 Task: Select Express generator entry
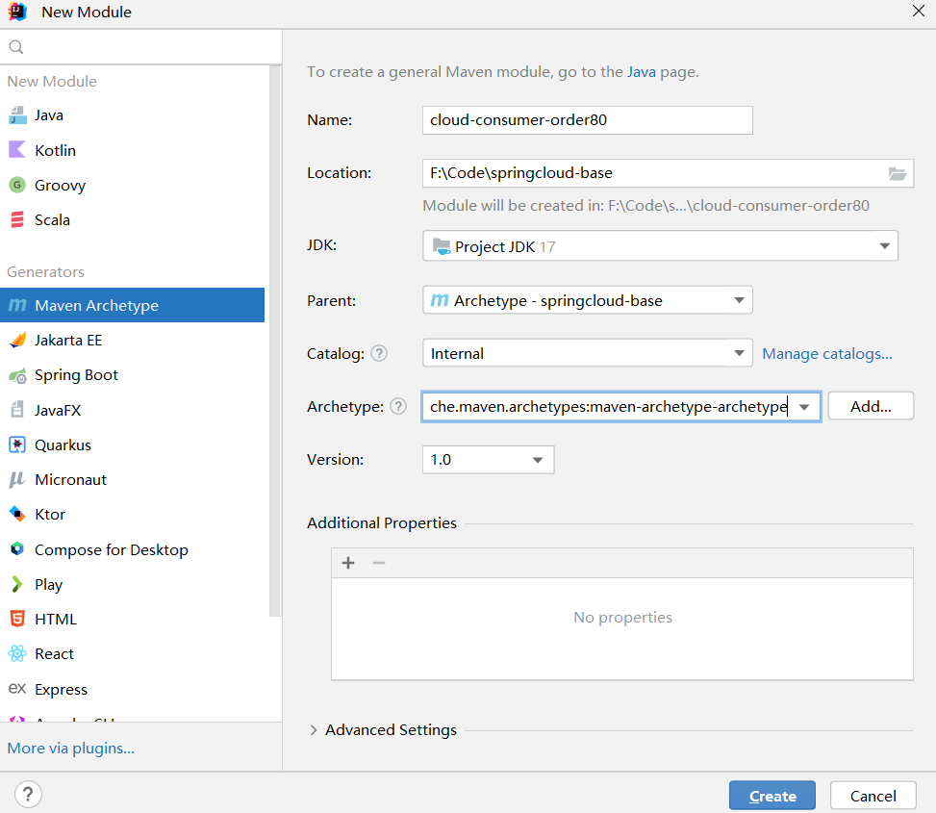[133, 688]
